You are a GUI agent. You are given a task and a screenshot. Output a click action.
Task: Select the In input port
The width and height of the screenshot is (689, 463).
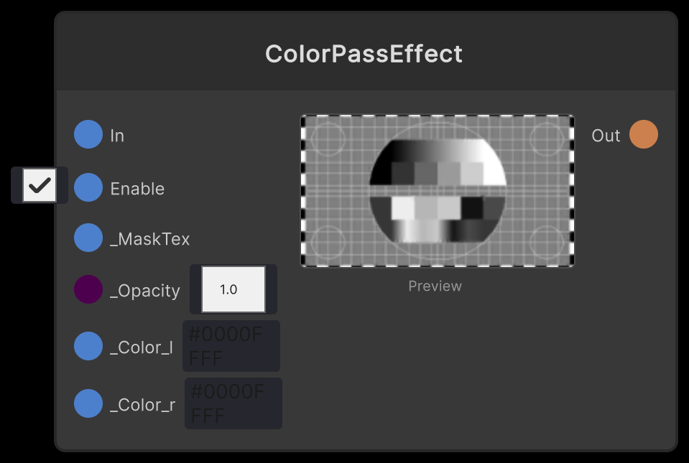click(x=88, y=134)
